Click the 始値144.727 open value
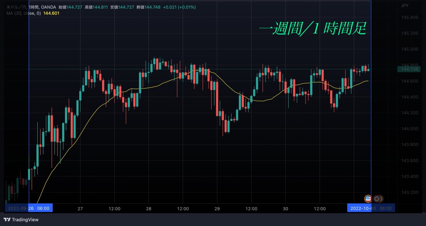Viewport: 426px width, 226px height. (x=71, y=7)
